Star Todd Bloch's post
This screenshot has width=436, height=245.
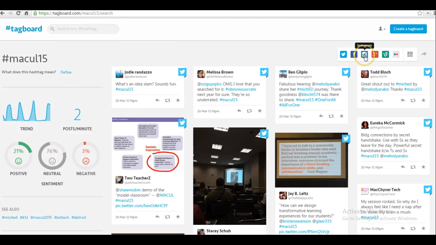click(x=424, y=100)
